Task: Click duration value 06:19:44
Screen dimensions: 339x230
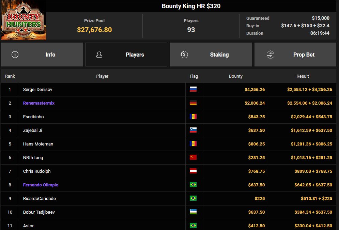Action: [x=320, y=33]
